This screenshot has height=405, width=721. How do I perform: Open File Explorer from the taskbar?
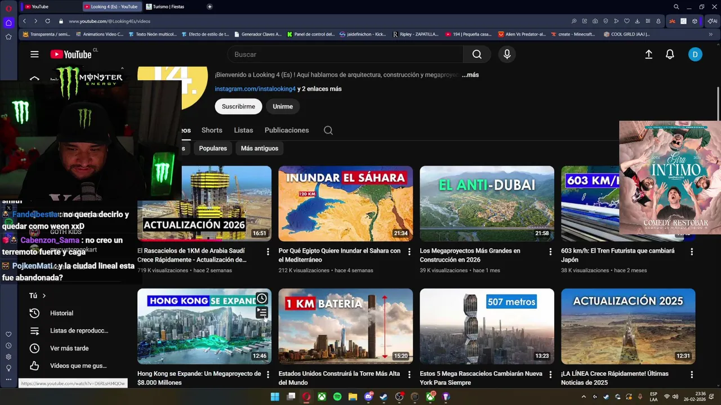tap(353, 397)
